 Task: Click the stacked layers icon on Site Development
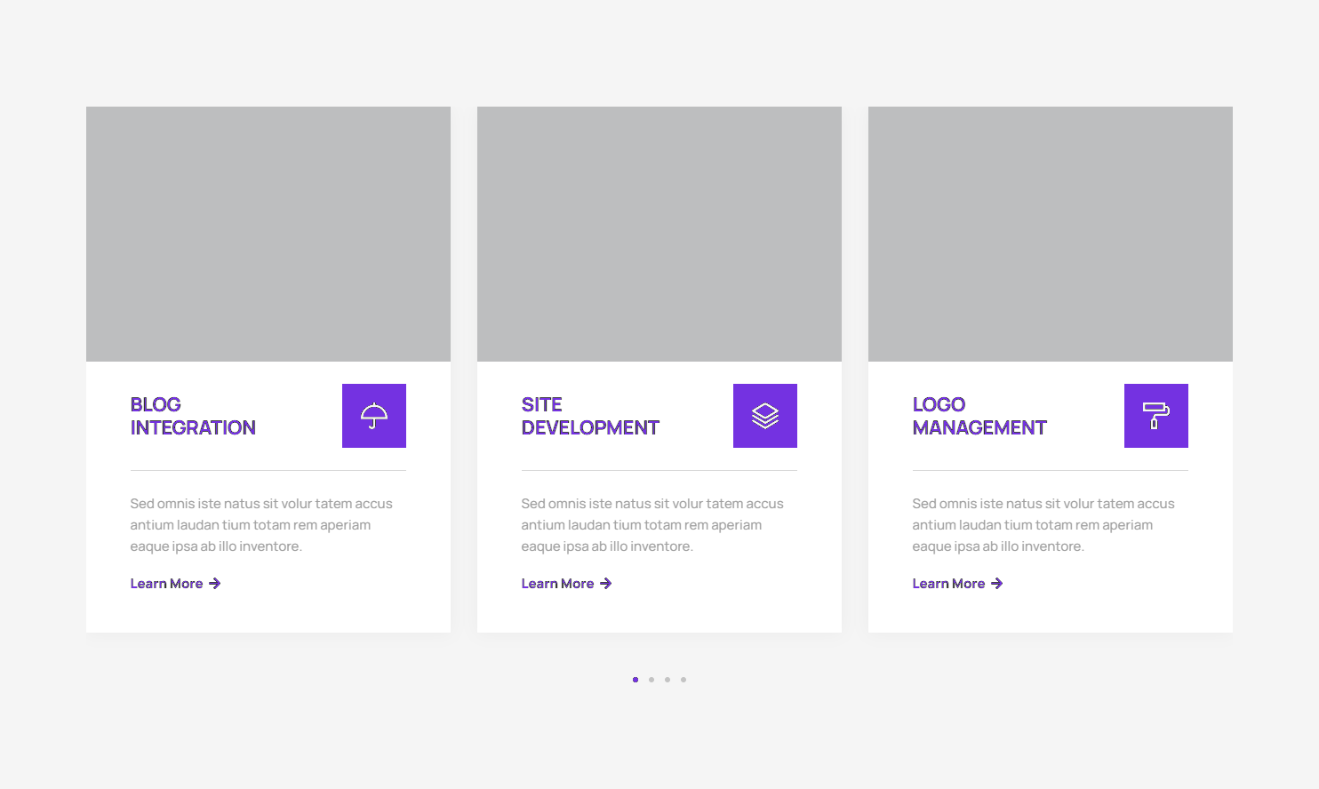click(x=765, y=416)
